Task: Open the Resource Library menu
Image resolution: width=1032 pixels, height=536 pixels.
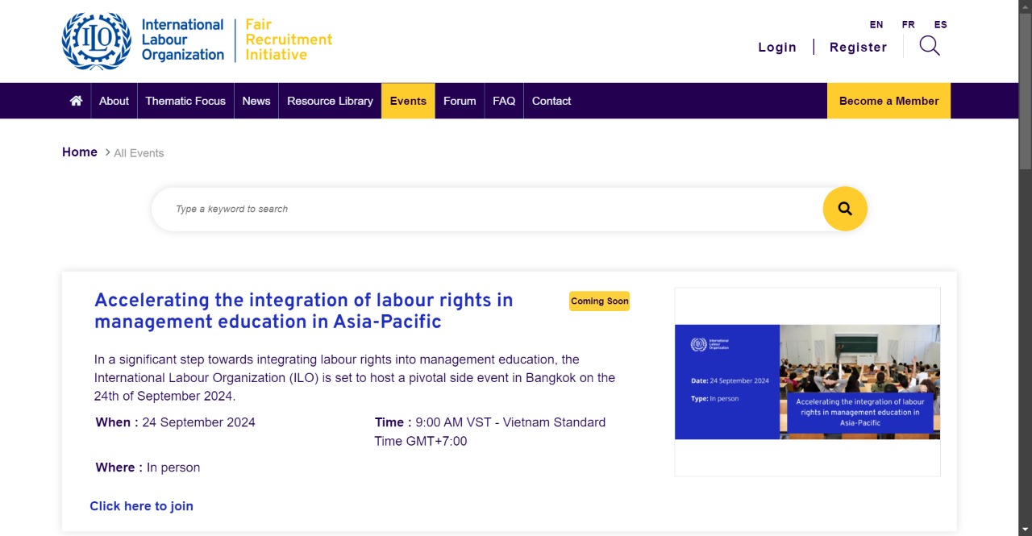Action: (330, 101)
